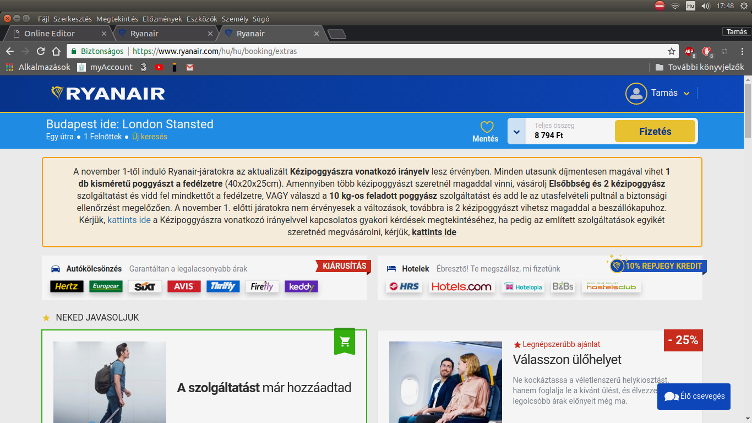Image resolution: width=752 pixels, height=423 pixels.
Task: Open the Súgó menu
Action: [261, 19]
